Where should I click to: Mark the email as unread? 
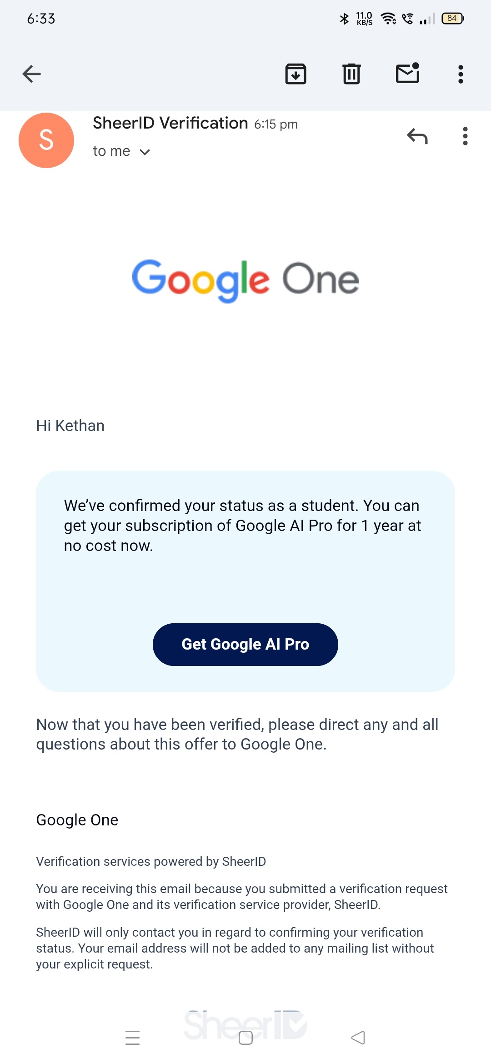[x=407, y=74]
